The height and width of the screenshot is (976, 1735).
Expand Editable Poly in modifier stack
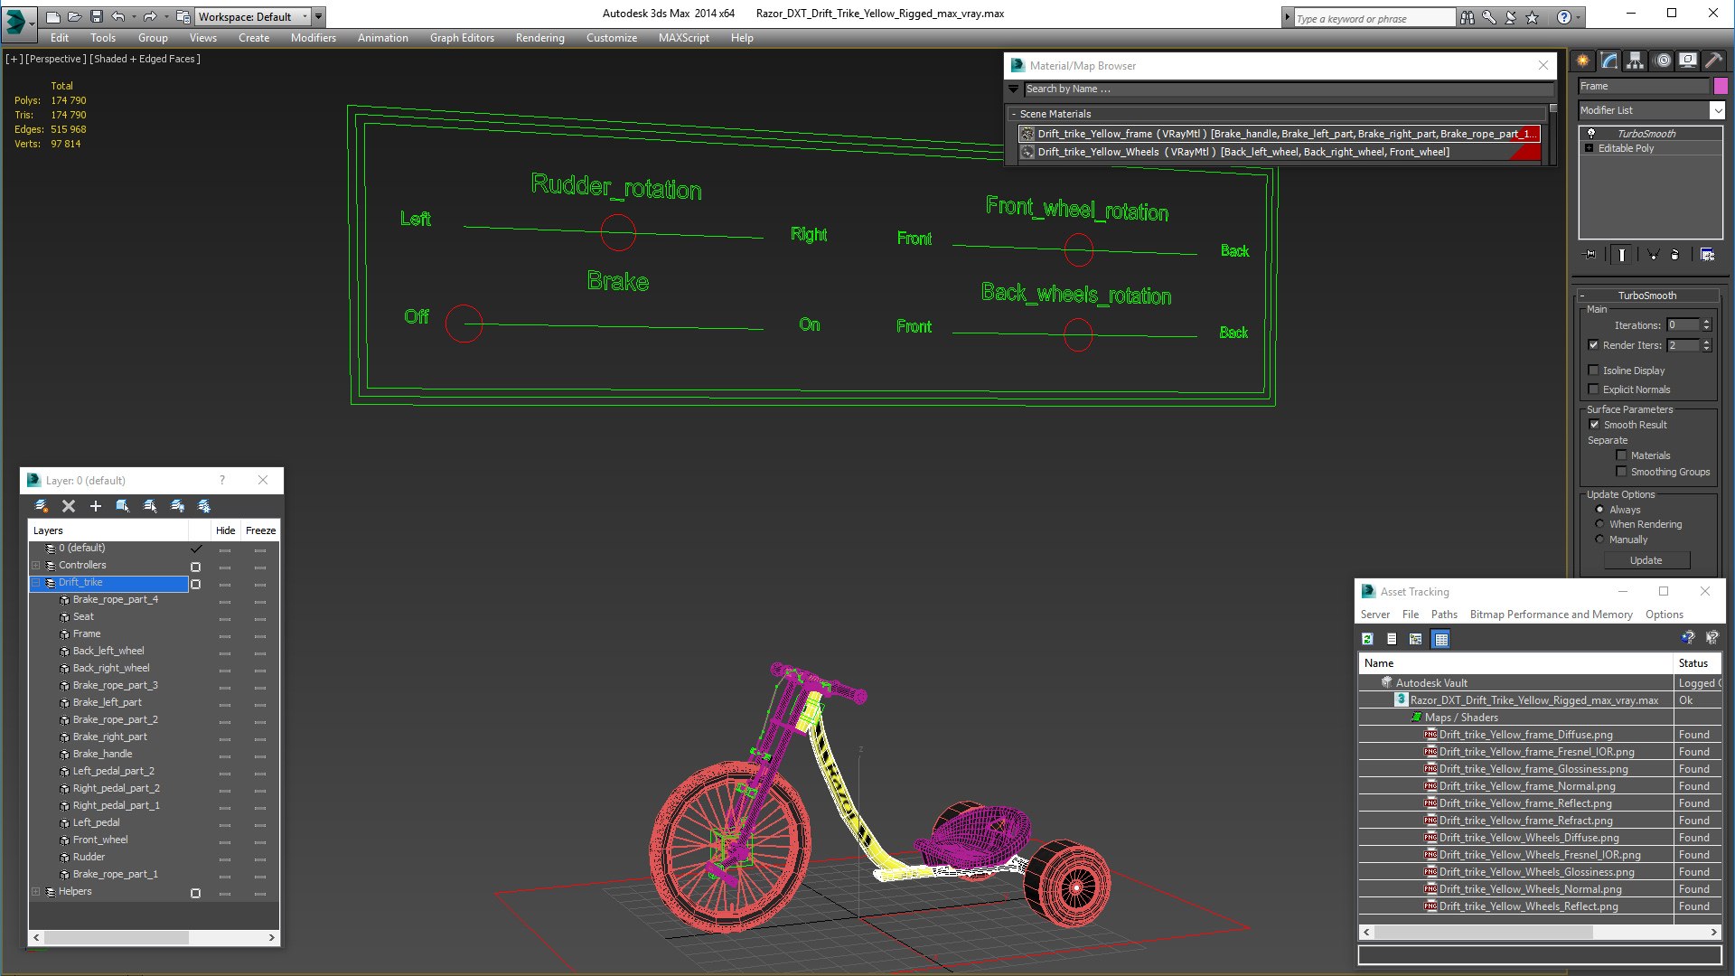1590,148
